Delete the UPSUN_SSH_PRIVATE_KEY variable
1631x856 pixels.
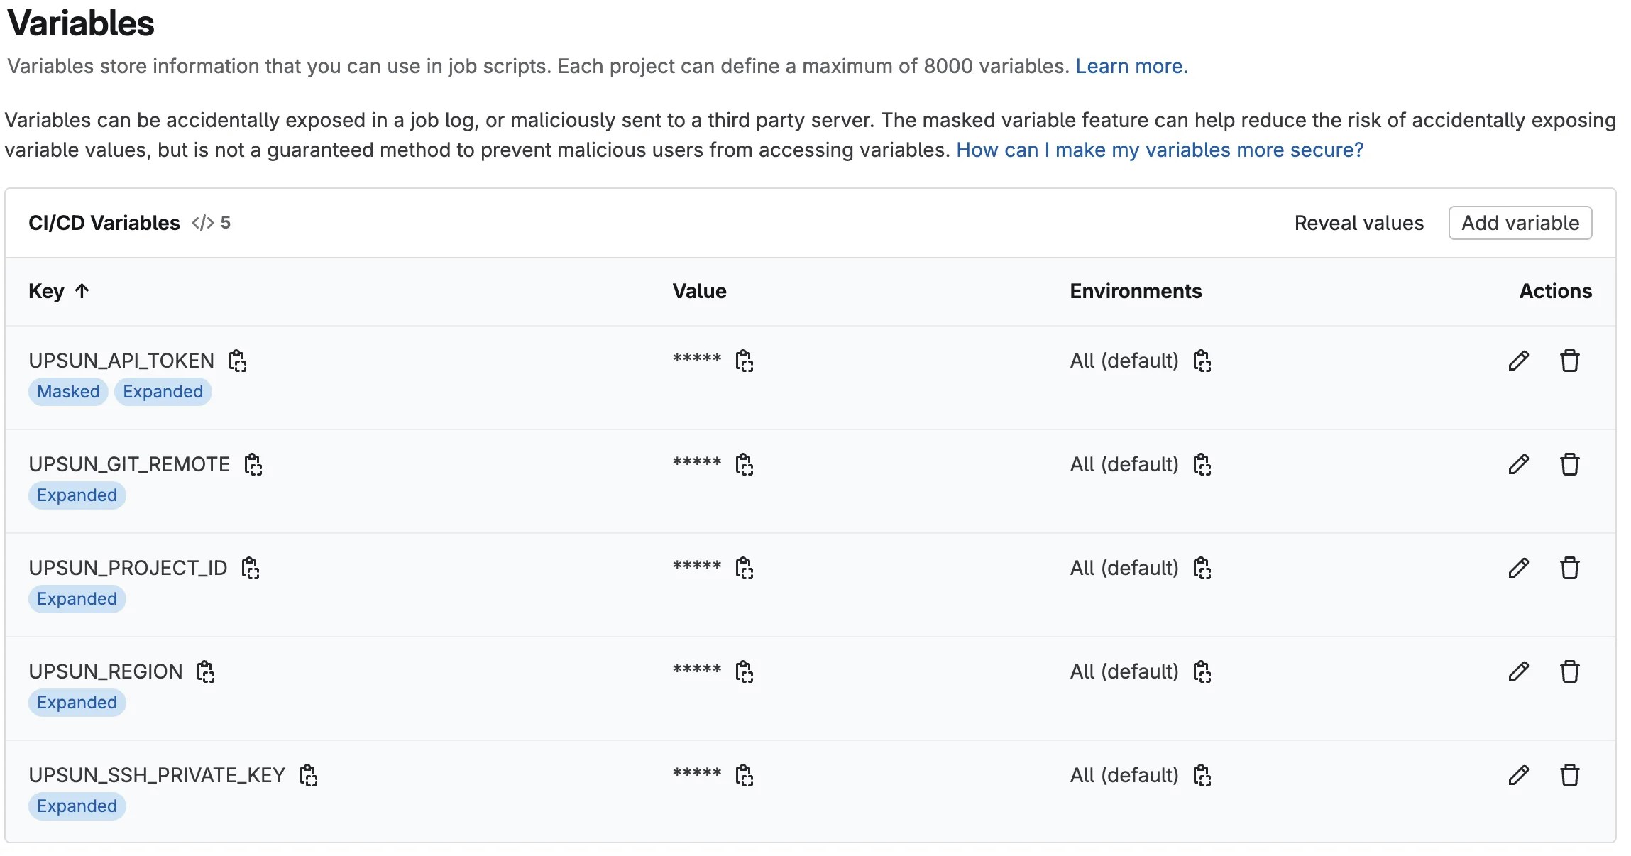(x=1570, y=774)
